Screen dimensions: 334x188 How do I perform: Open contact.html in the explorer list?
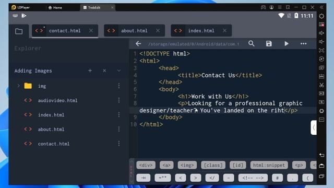coord(54,144)
